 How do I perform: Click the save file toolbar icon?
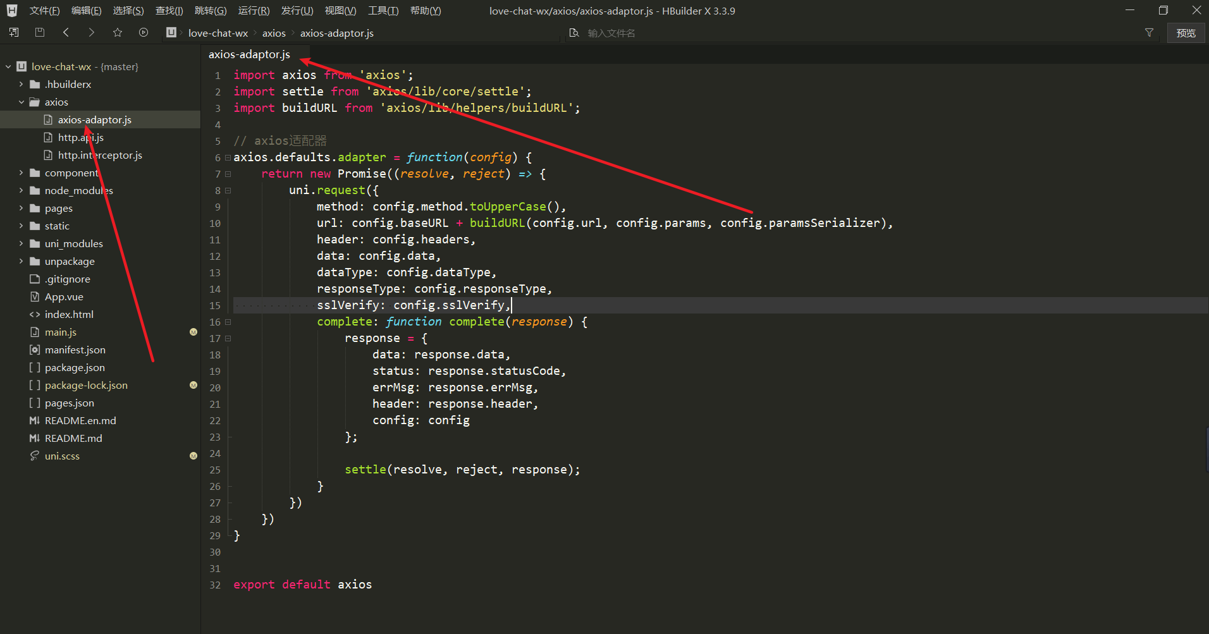coord(40,33)
